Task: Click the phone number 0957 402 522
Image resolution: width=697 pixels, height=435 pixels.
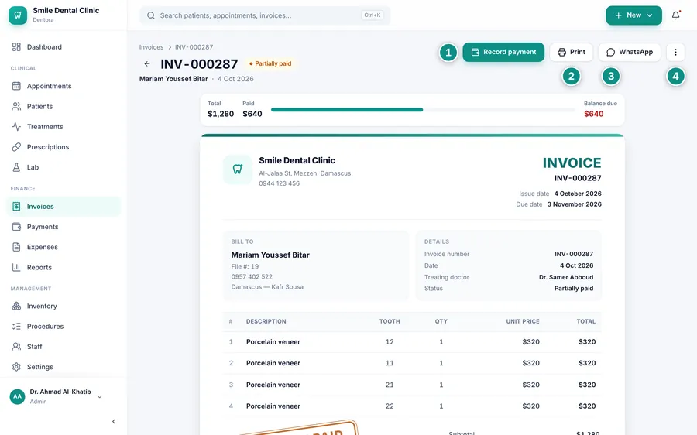Action: click(x=252, y=277)
